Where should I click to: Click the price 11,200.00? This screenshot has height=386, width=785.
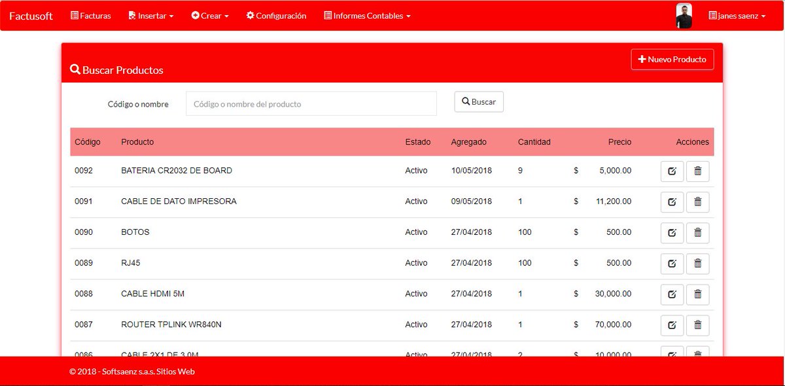(x=613, y=202)
